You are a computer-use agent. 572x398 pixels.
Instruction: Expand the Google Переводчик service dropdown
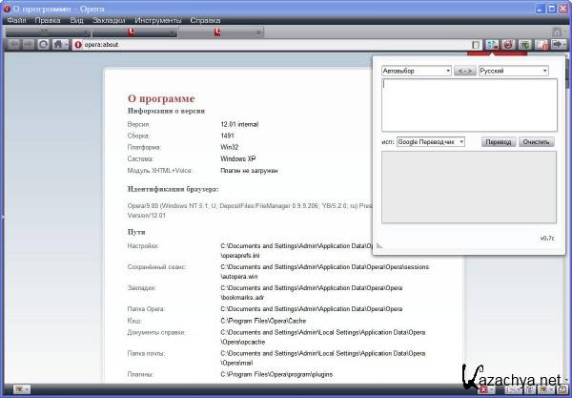(x=430, y=141)
